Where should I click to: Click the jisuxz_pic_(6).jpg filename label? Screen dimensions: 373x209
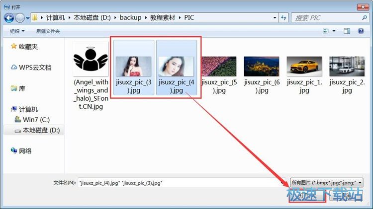pos(262,86)
